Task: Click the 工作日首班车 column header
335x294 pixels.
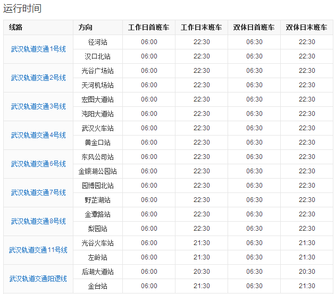Action: [x=149, y=27]
